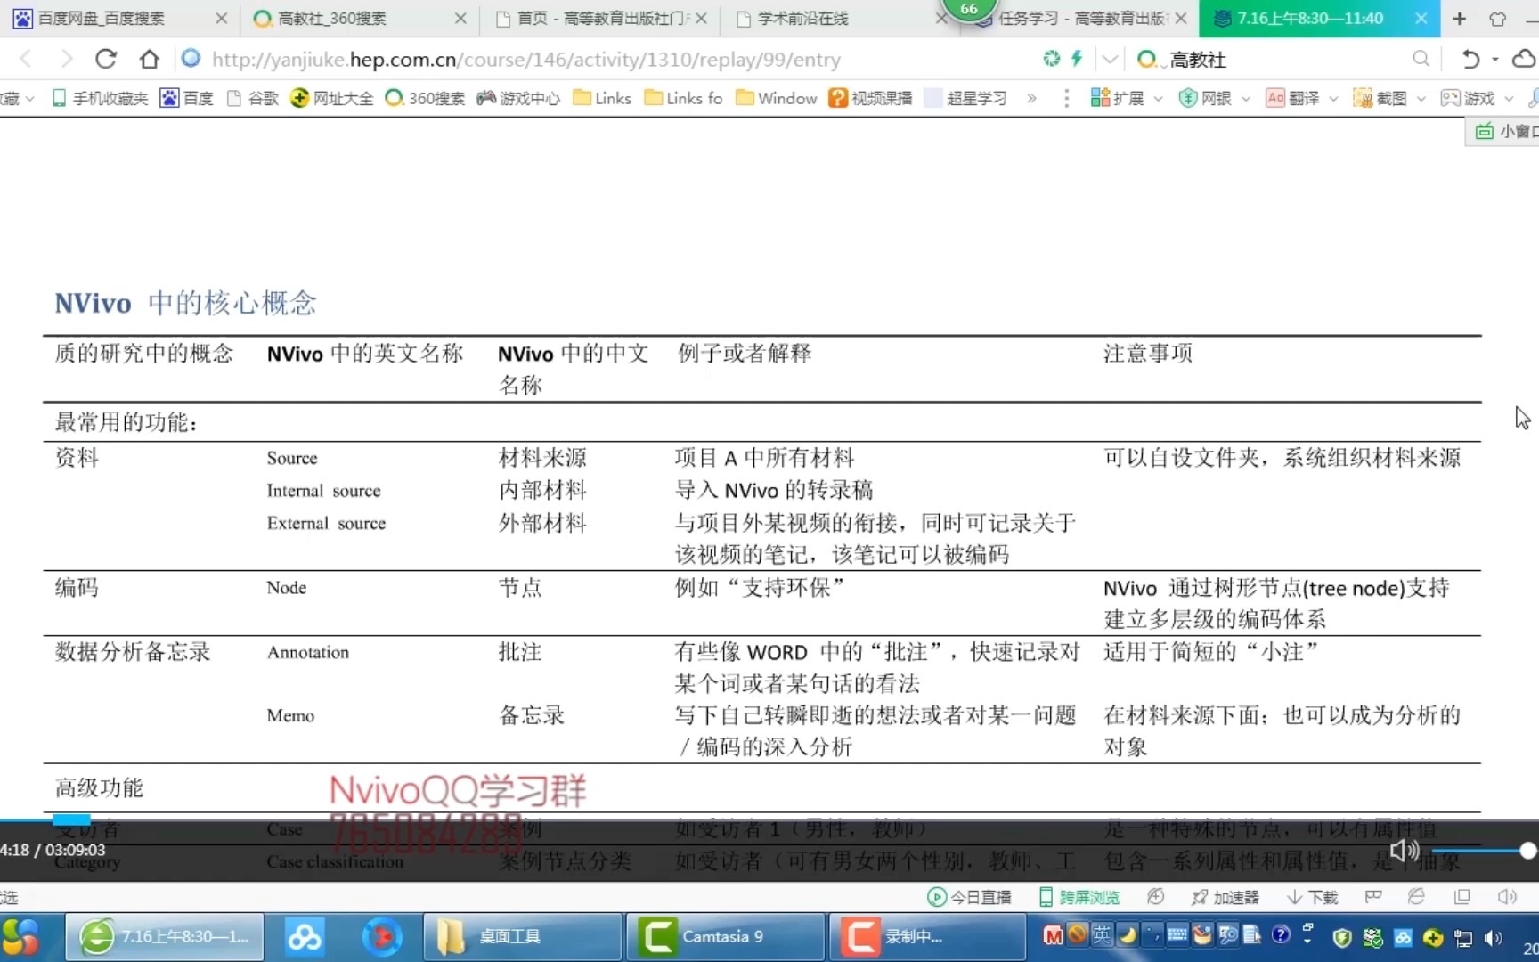Click the green shield tray icon
This screenshot has width=1539, height=962.
point(1342,937)
